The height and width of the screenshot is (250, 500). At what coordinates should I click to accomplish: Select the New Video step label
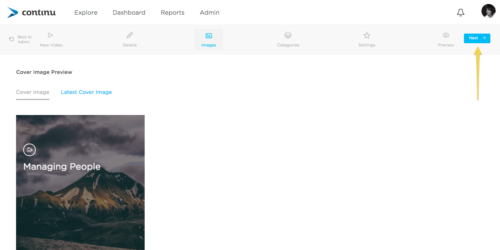51,45
